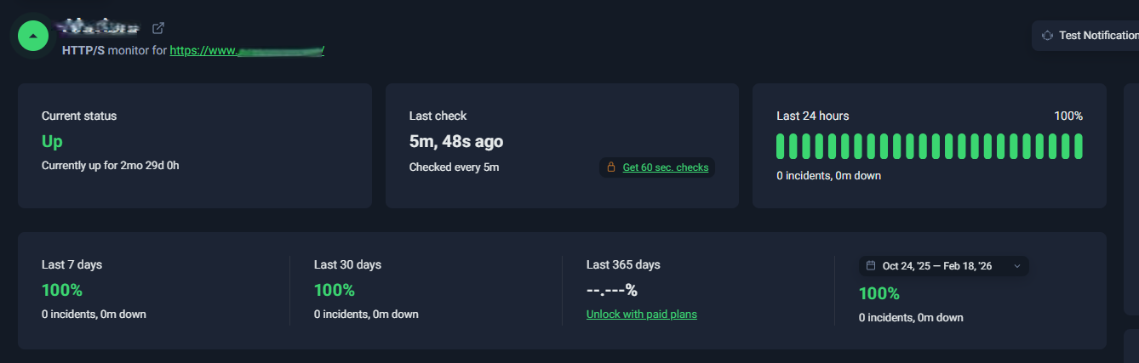Click the orange lock icon
Screen dimensions: 1139x363
[x=610, y=167]
